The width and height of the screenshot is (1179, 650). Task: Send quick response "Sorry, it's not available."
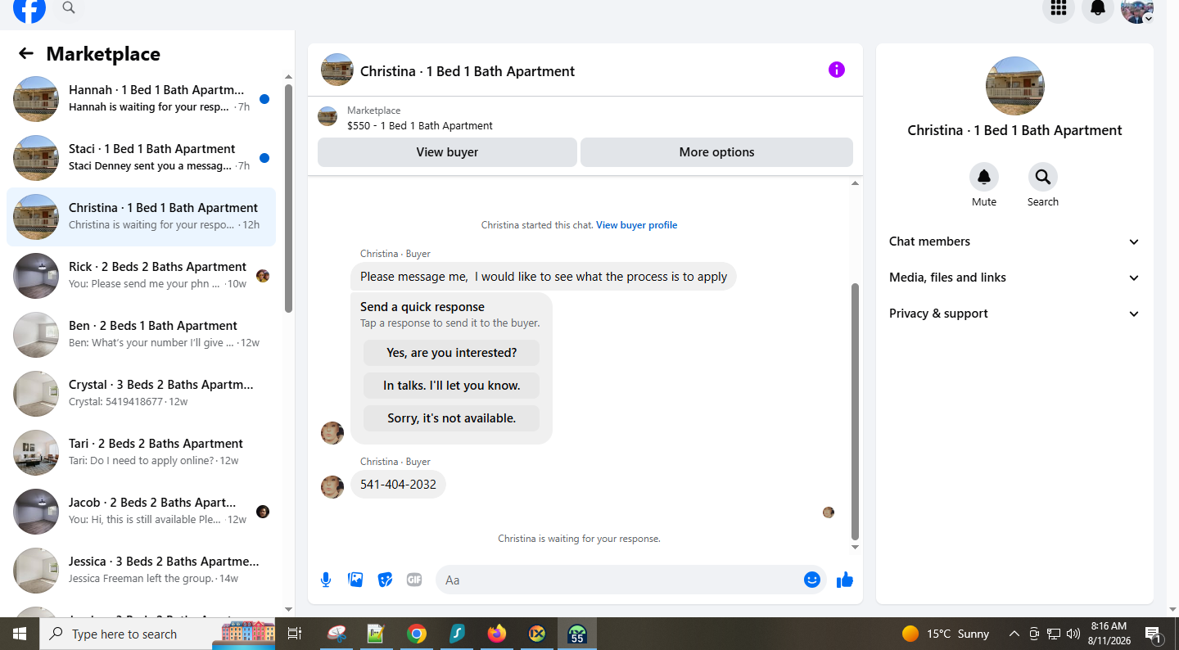451,418
